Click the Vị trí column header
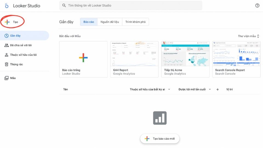This screenshot has width=263, height=148. [229, 89]
